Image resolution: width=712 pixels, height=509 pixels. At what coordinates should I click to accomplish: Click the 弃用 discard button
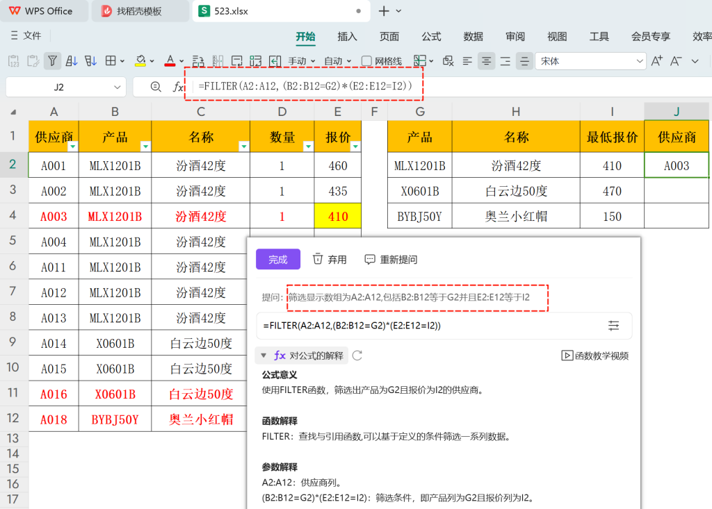pyautogui.click(x=330, y=259)
